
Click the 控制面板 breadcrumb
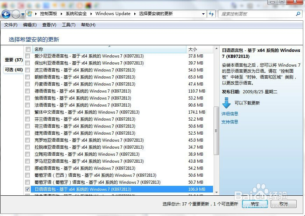pyautogui.click(x=49, y=14)
